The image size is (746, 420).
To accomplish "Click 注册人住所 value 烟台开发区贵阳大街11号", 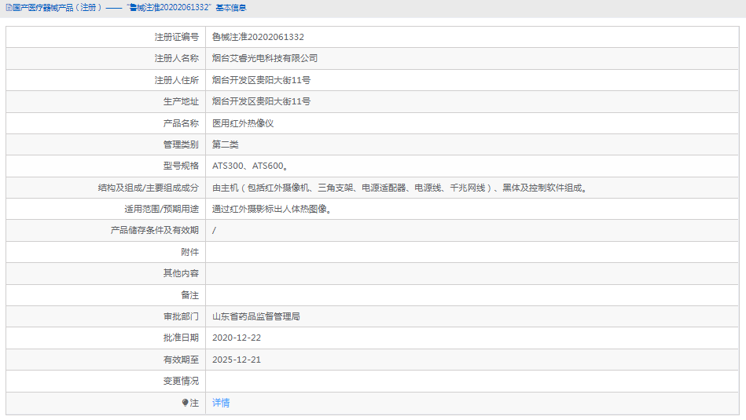I will pos(261,80).
